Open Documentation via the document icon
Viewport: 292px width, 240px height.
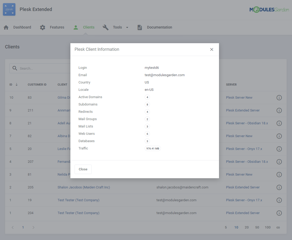139,27
